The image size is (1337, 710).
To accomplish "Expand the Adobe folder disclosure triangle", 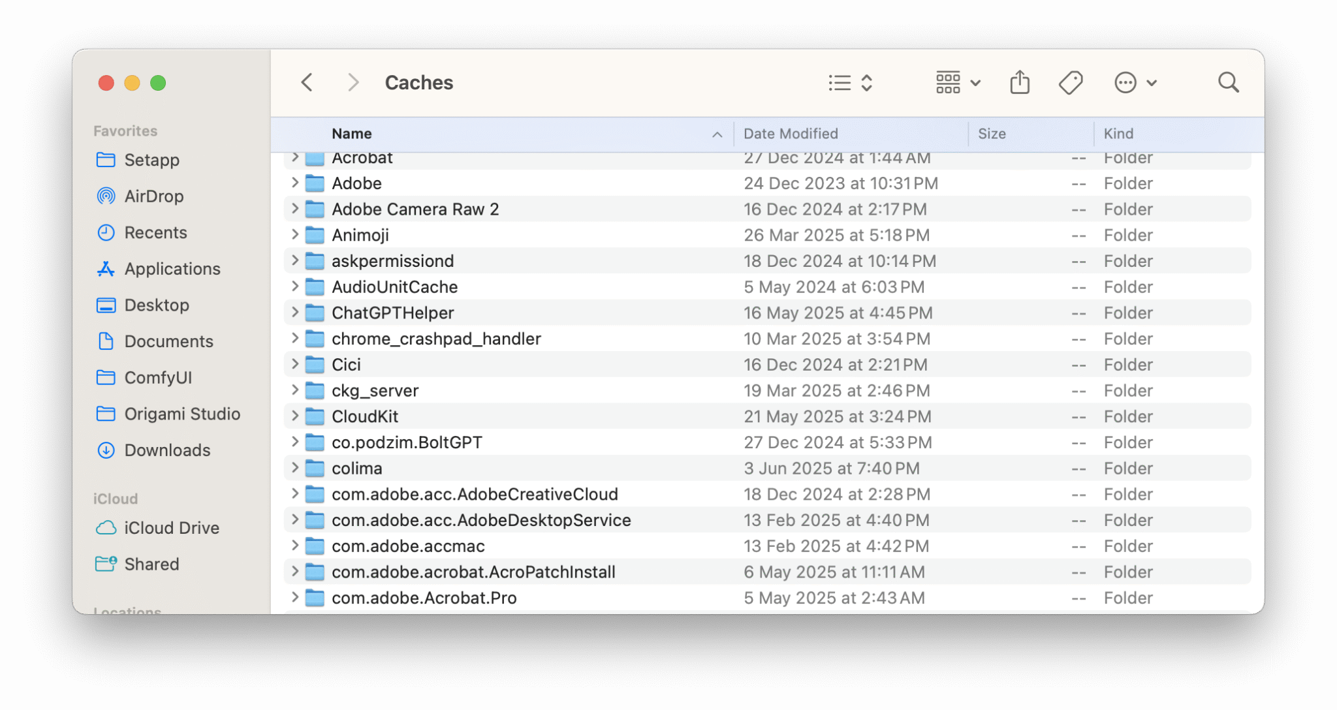I will [x=294, y=183].
